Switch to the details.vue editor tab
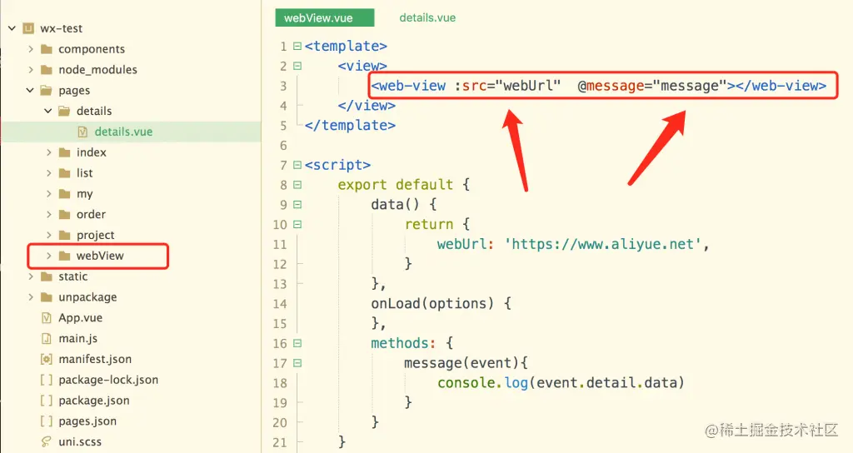Image resolution: width=853 pixels, height=453 pixels. click(x=427, y=17)
